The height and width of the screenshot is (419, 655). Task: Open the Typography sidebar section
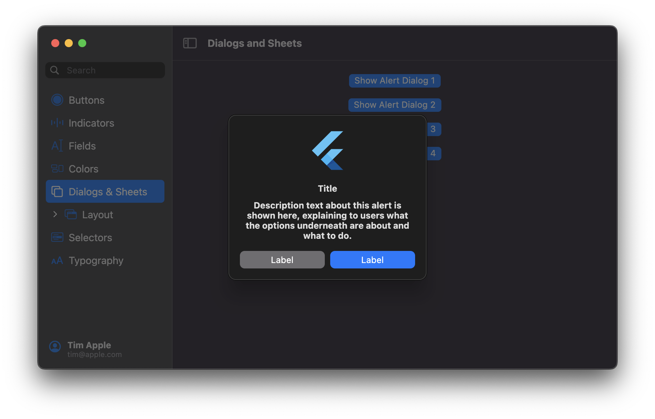[96, 260]
